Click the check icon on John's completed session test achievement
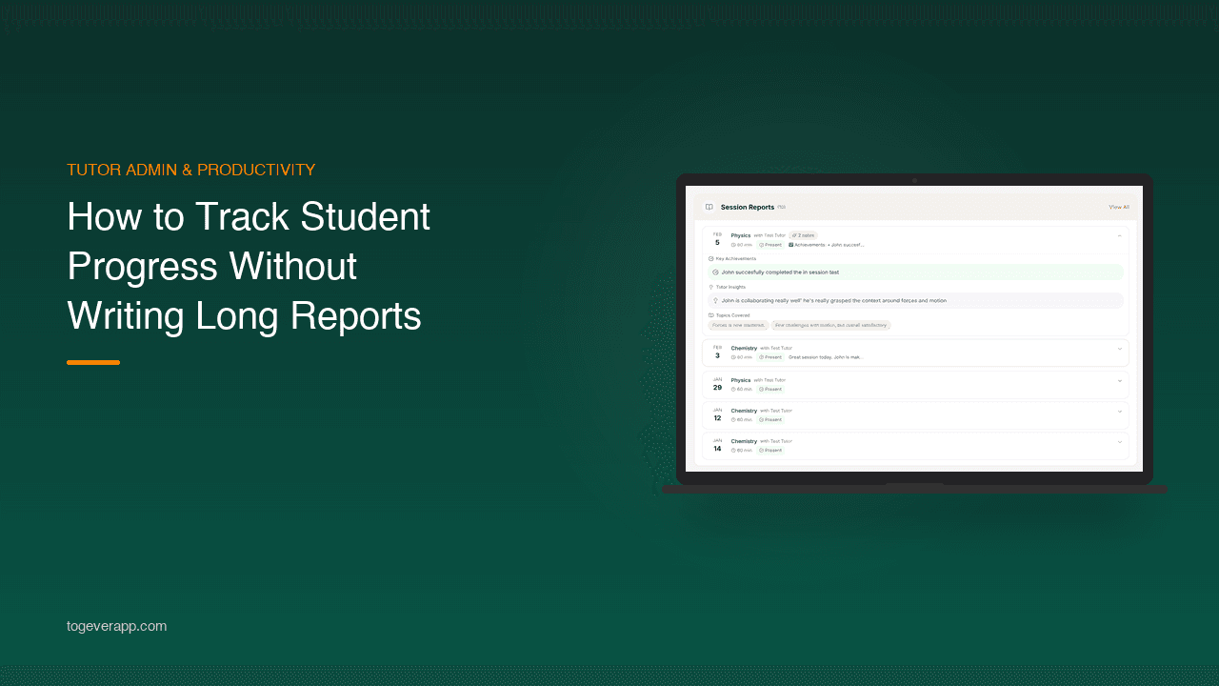The width and height of the screenshot is (1219, 686). pos(715,272)
